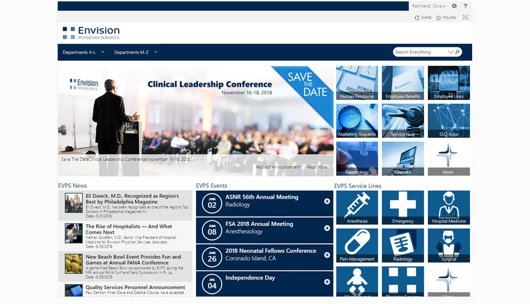530x304 pixels.
Task: Click the Search Everything input field
Action: click(x=420, y=52)
